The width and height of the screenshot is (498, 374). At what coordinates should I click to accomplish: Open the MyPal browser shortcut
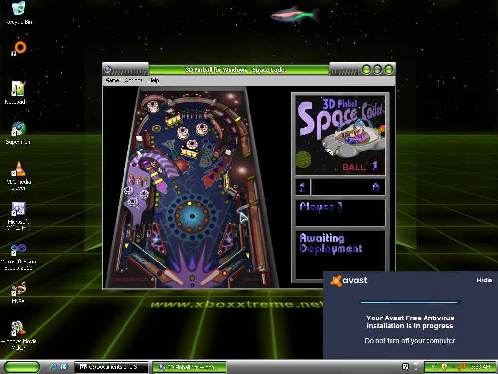18,293
